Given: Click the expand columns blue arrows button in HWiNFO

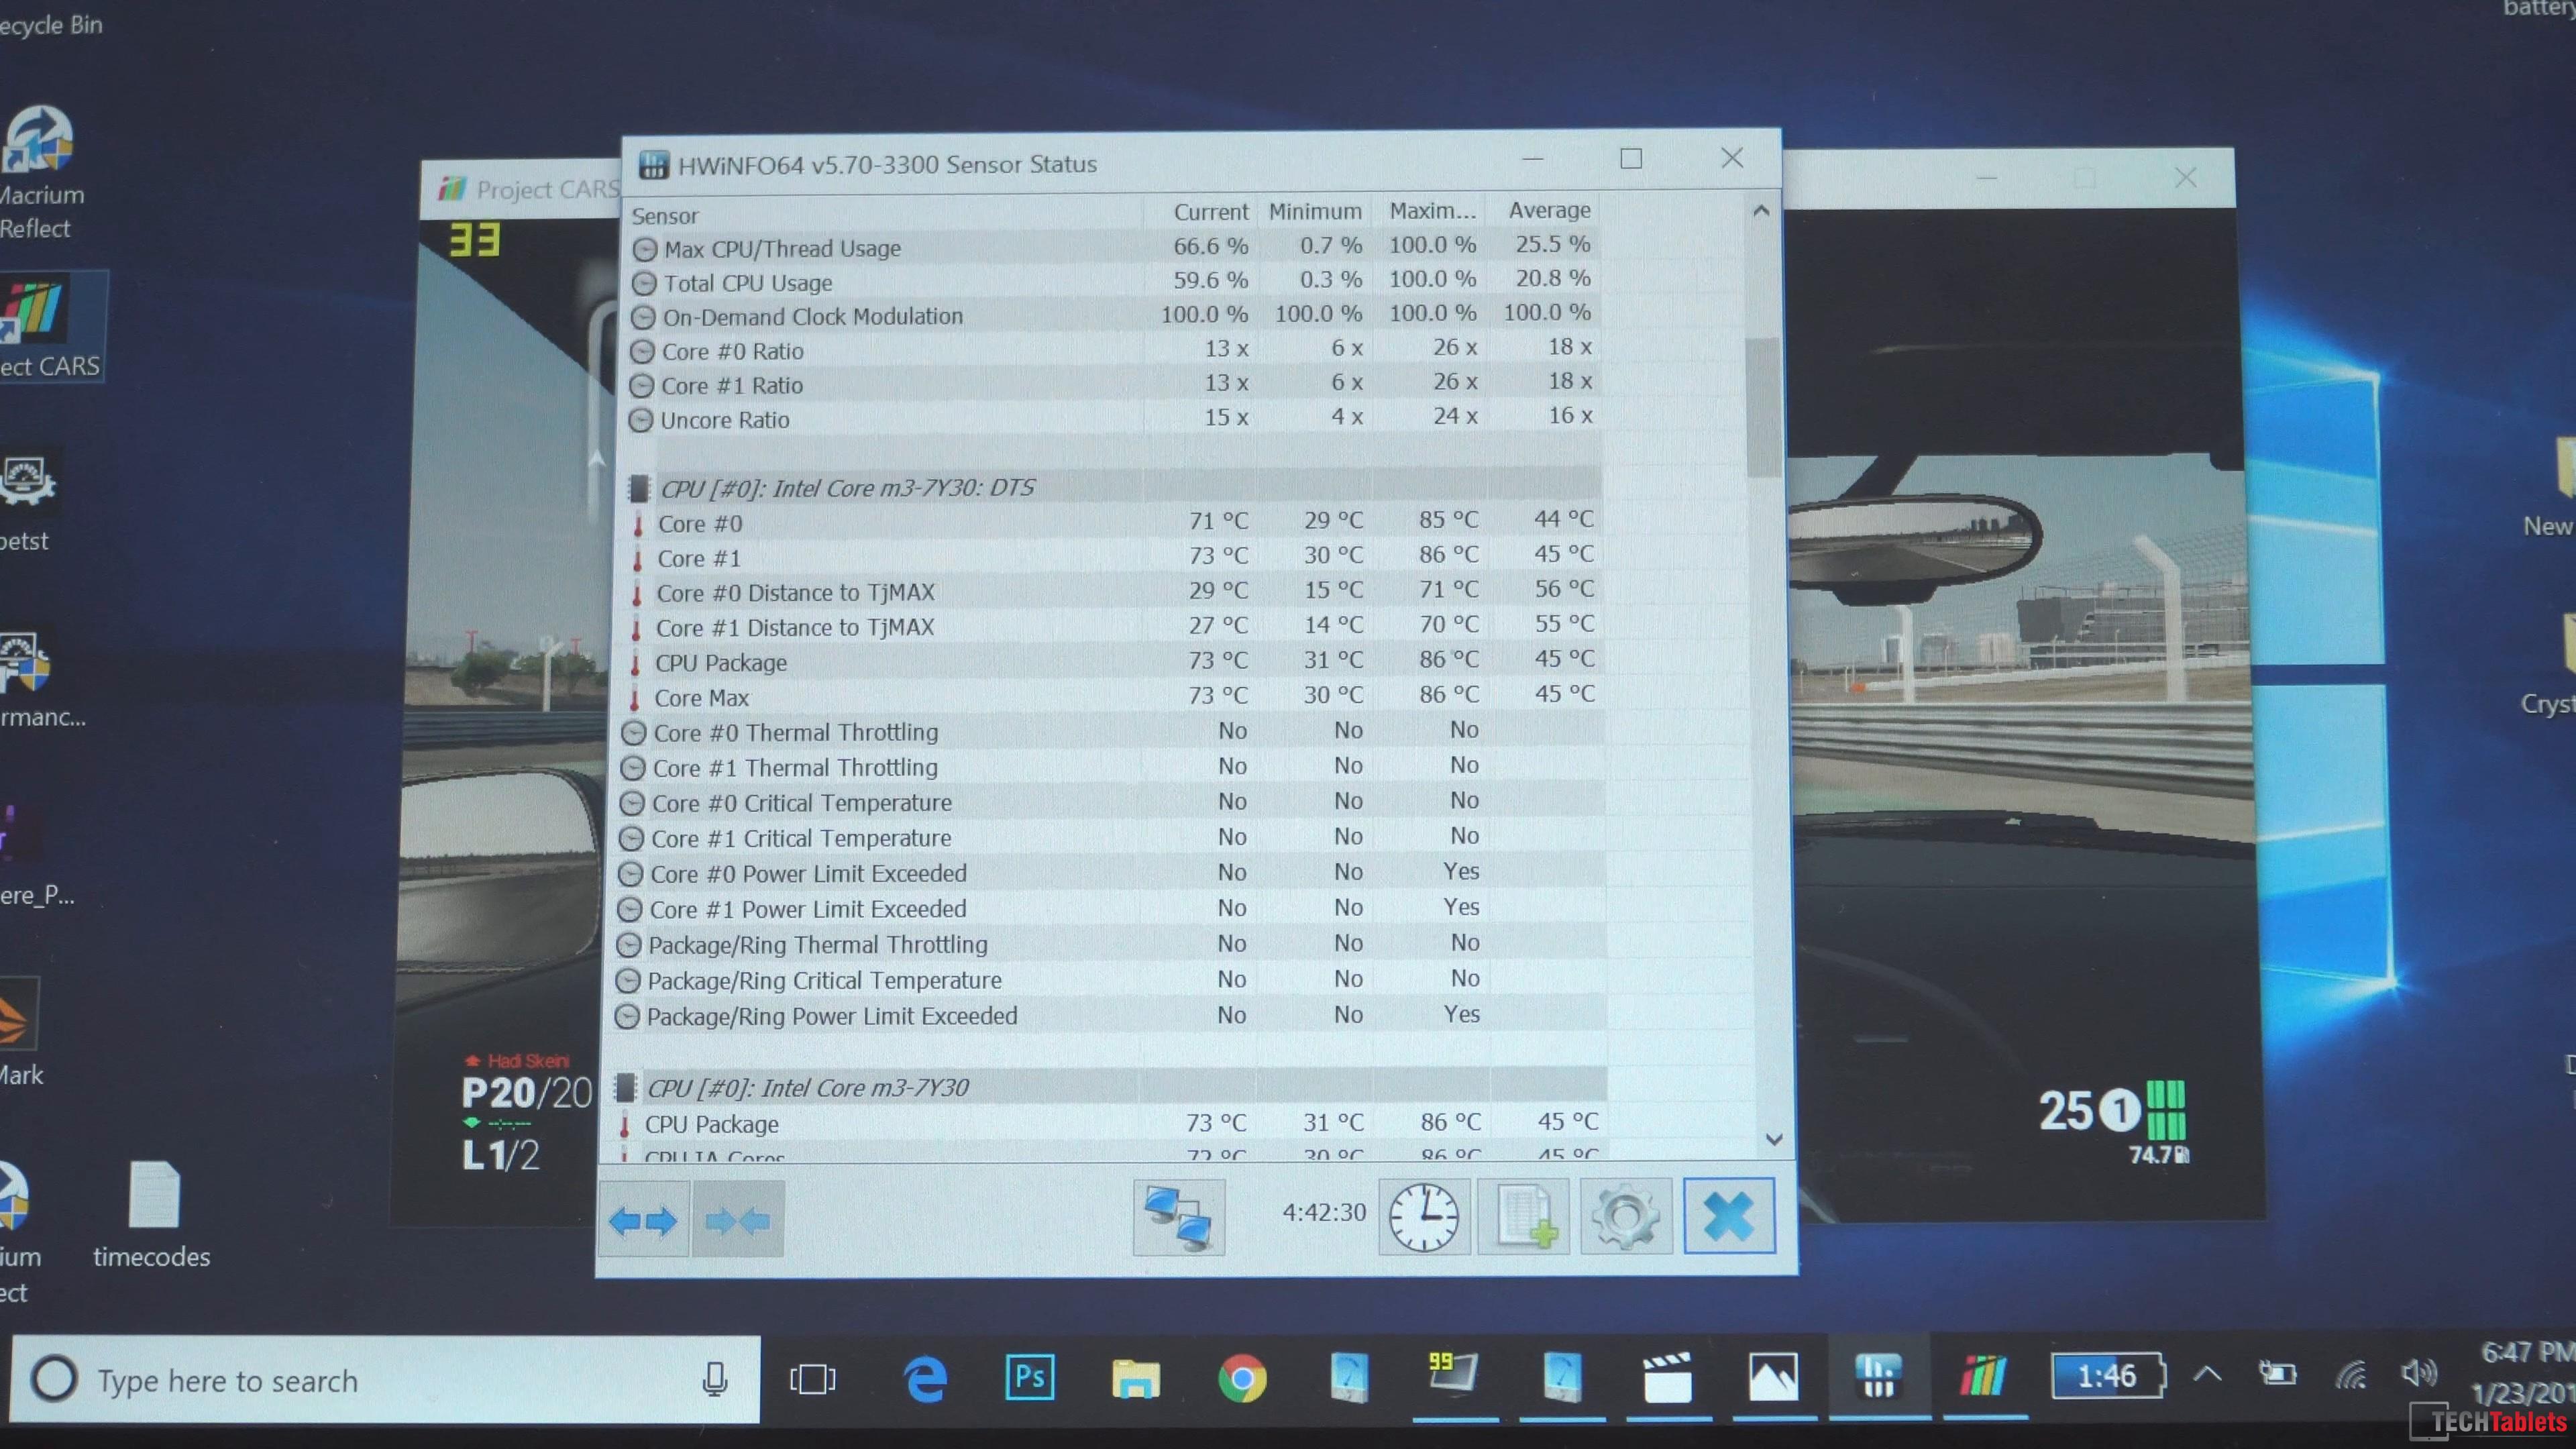Looking at the screenshot, I should pos(643,1219).
